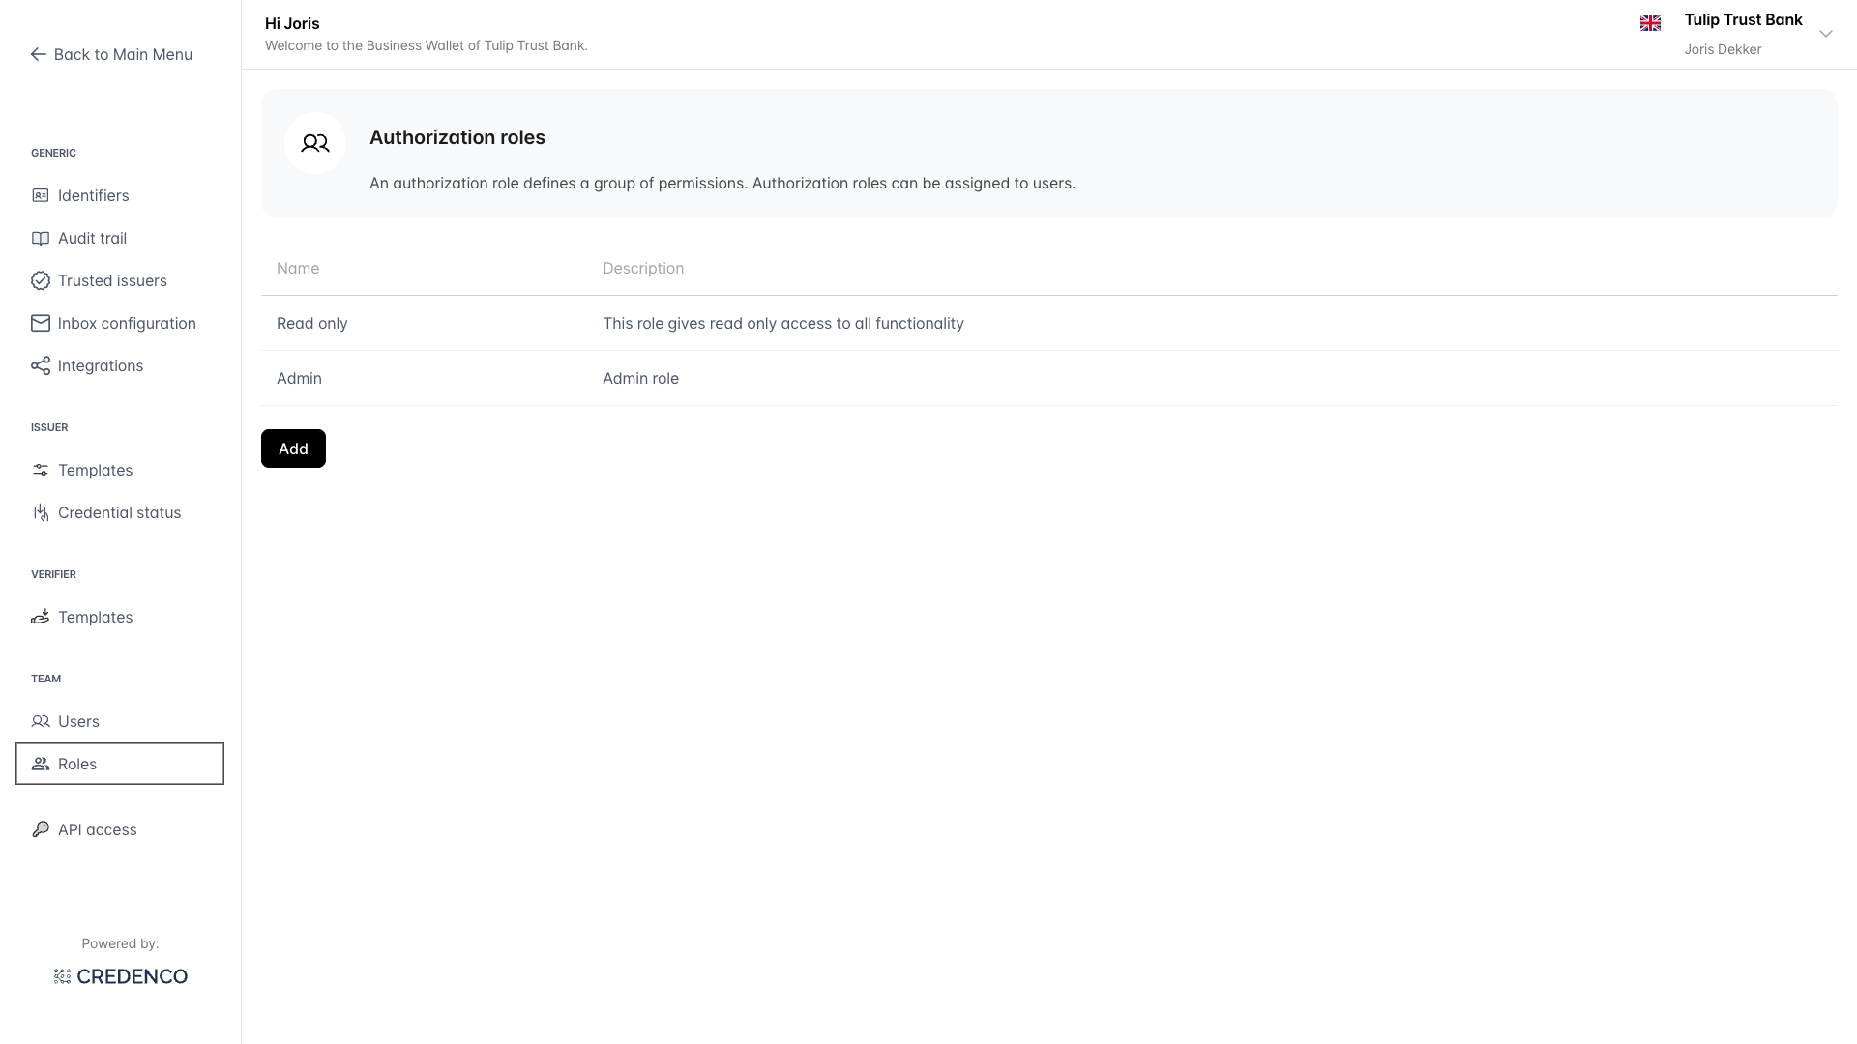The image size is (1857, 1044).
Task: Open the Audit trail page
Action: (120, 238)
